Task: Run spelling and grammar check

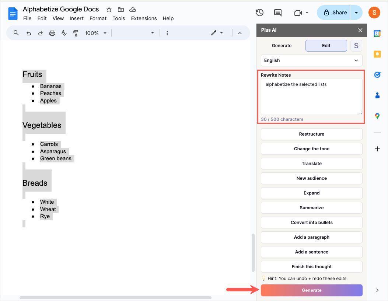Action: point(64,33)
